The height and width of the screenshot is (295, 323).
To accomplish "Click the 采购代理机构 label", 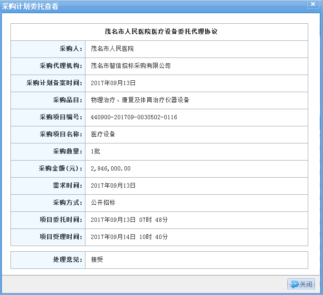I will coord(61,66).
